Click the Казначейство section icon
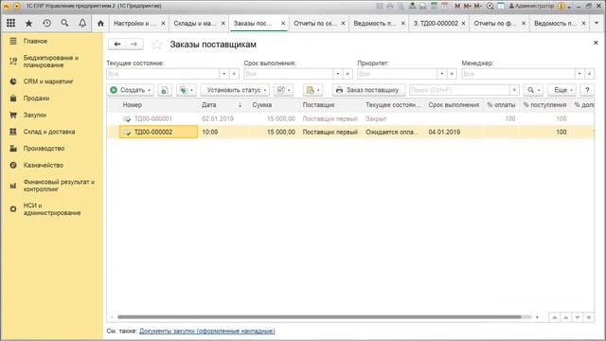The width and height of the screenshot is (606, 341). click(x=13, y=165)
